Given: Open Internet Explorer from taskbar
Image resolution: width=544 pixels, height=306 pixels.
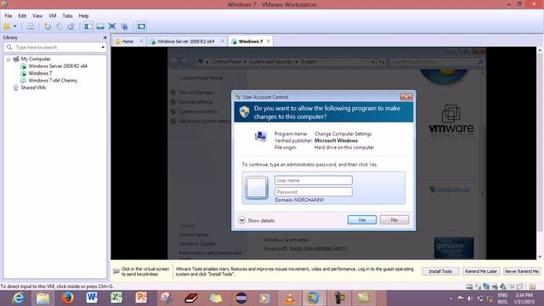Looking at the screenshot, I should (x=18, y=298).
